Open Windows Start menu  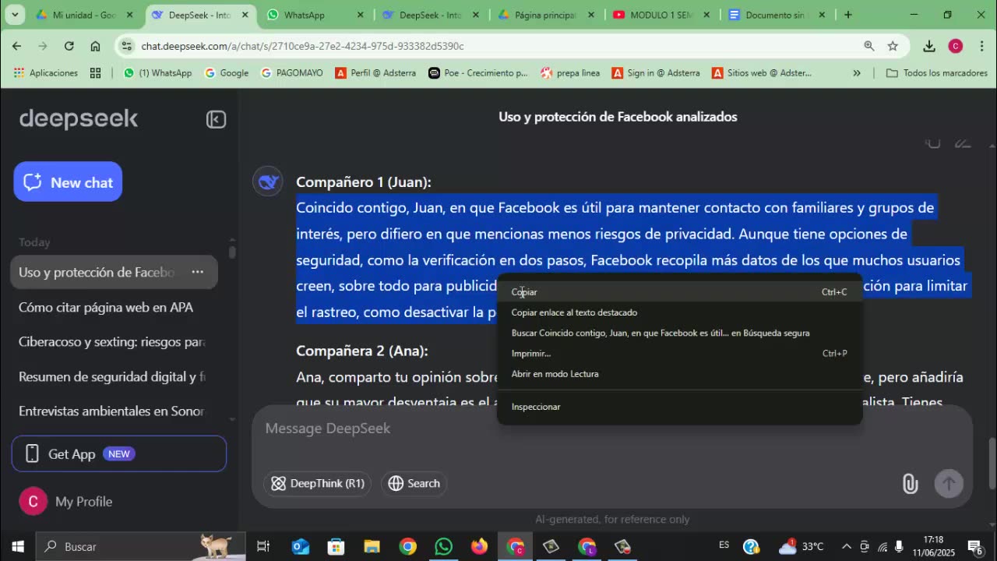pos(17,546)
